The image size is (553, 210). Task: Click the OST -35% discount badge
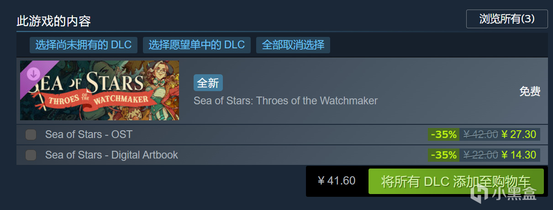[444, 134]
